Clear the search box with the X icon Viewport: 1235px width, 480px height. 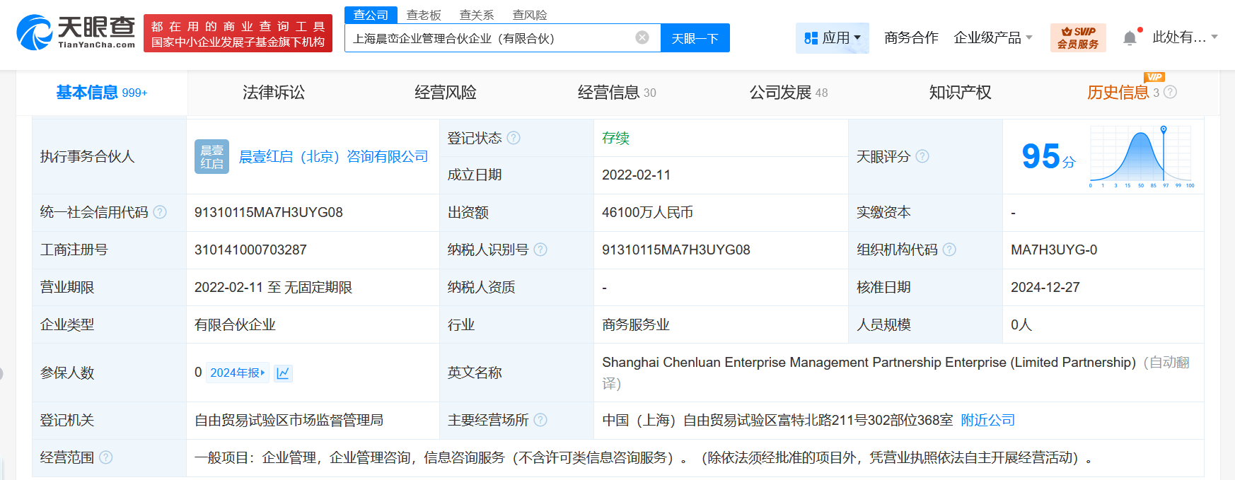(x=642, y=37)
